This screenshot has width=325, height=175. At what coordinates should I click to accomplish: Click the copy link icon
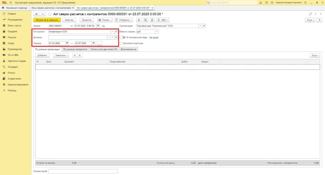tap(310, 14)
